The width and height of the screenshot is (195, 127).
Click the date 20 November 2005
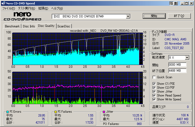pos(177,44)
